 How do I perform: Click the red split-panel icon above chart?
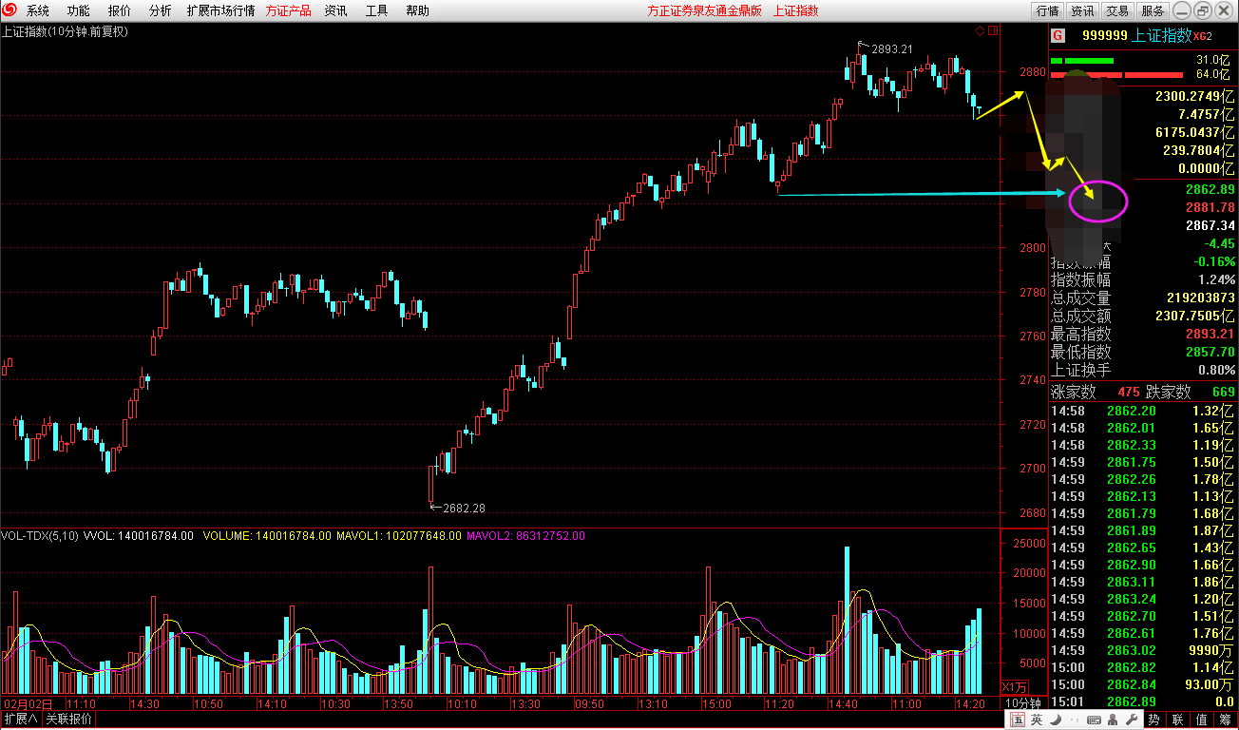[x=993, y=30]
